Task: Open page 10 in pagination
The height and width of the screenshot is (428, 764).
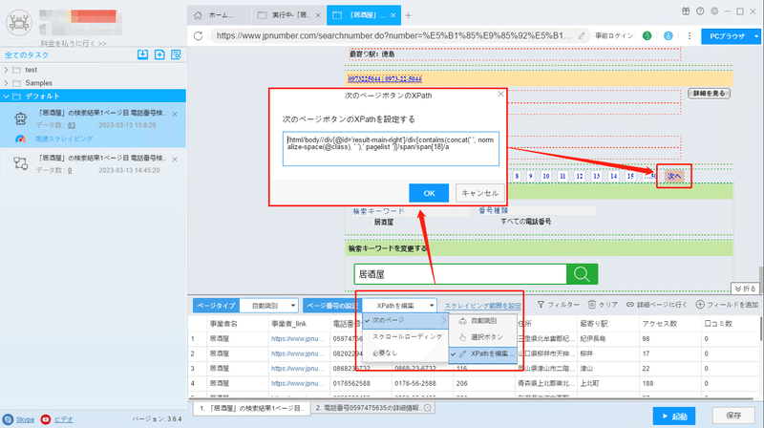Action: tap(546, 177)
